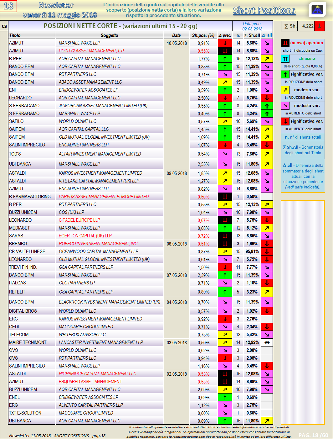Click the double red arrow '(nuova) apertura' legend icon

285,43
